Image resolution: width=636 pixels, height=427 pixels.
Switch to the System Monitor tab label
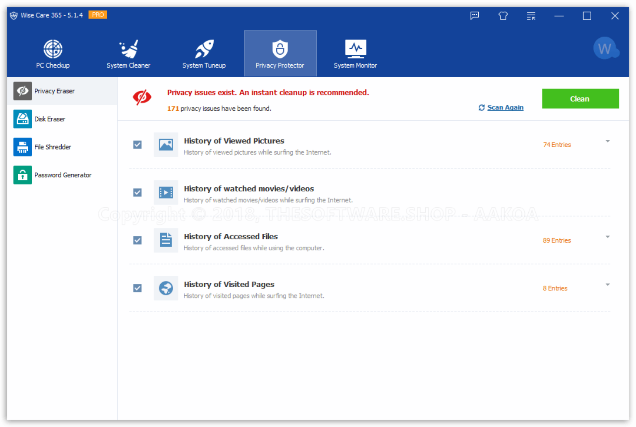[x=356, y=66]
